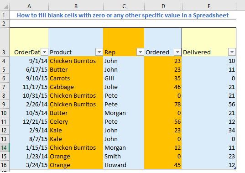Select the cell containing Carrots
This screenshot has height=173, width=245.
76,78
